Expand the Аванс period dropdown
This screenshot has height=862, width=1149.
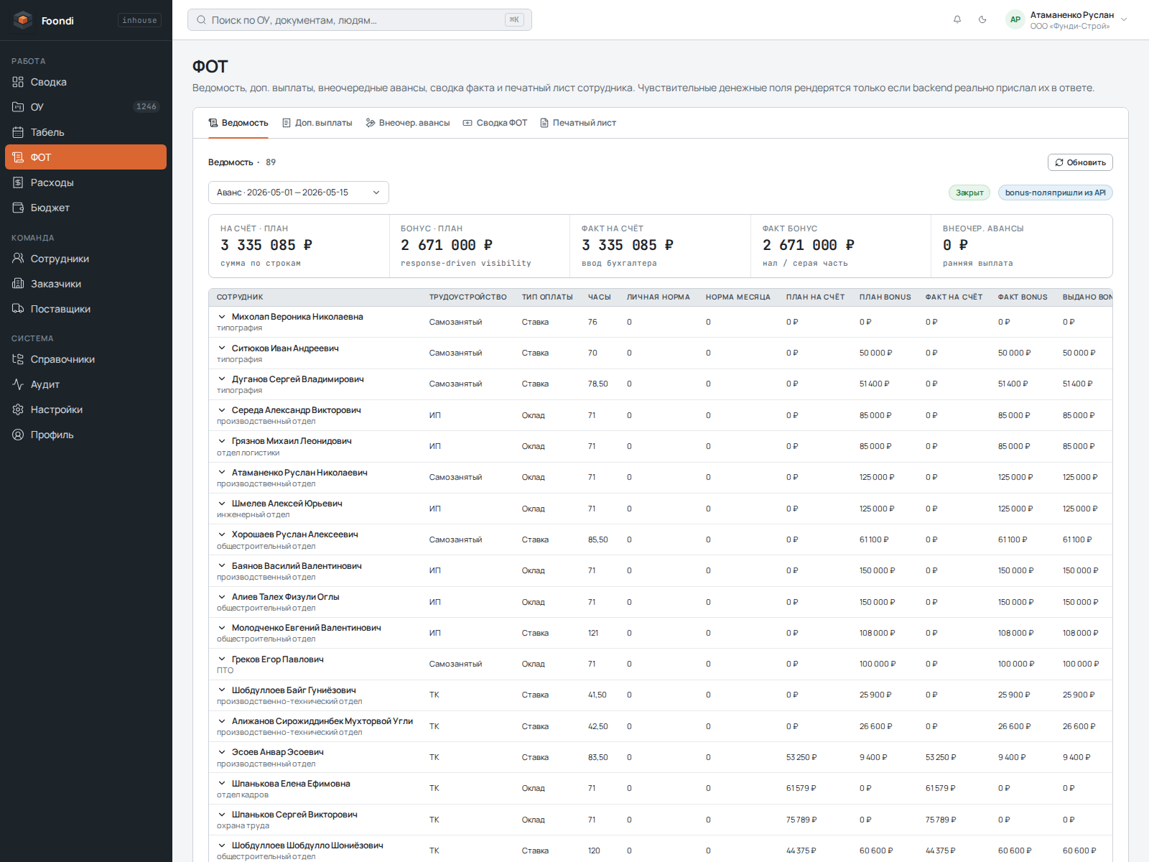[299, 193]
